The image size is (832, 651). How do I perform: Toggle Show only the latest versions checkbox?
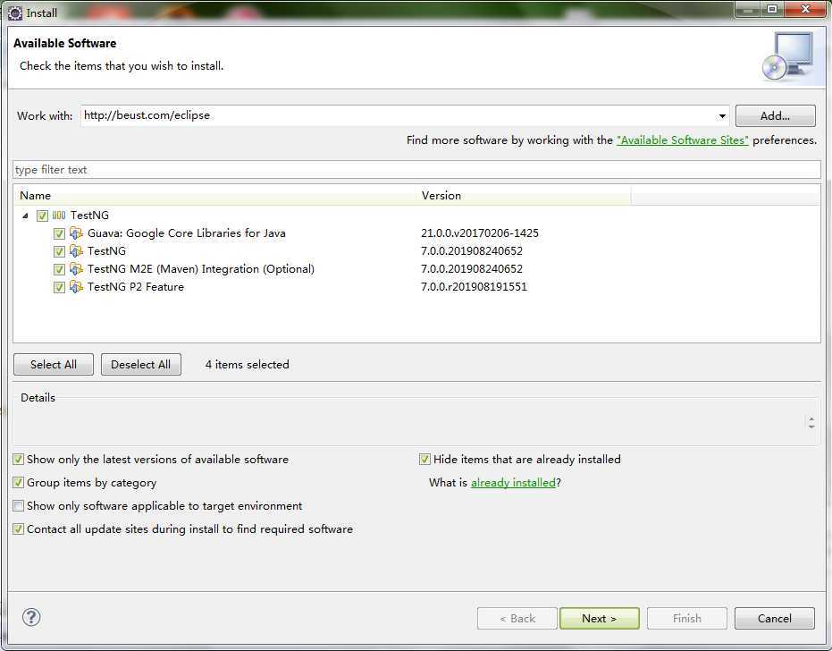pyautogui.click(x=19, y=460)
